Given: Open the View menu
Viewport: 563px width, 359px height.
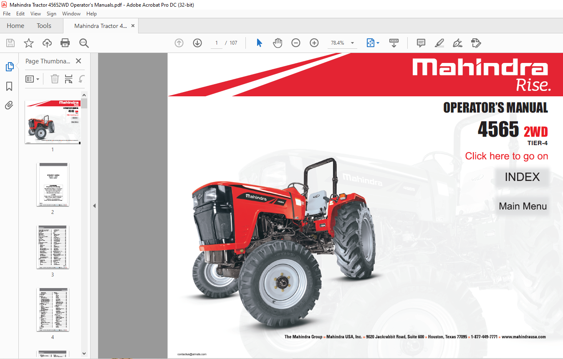Looking at the screenshot, I should point(36,14).
